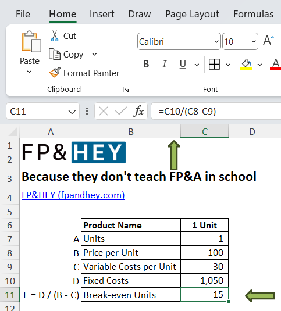Select column B header
This screenshot has height=311, width=281.
click(x=131, y=131)
